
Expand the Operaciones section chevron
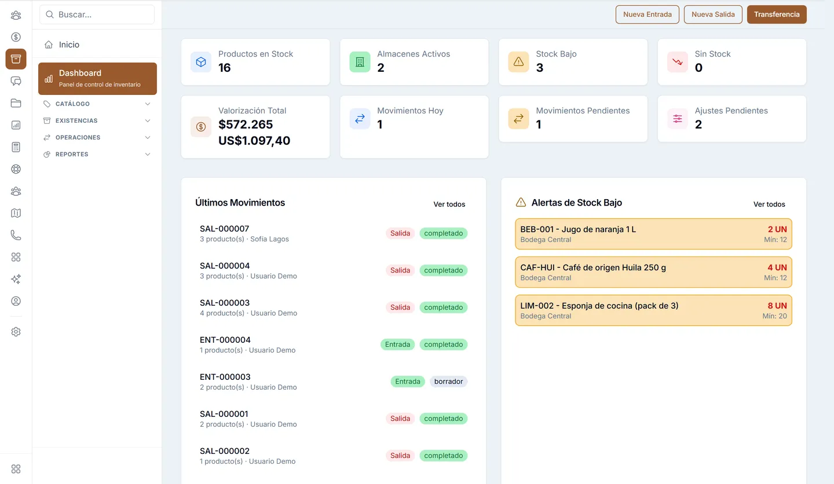[x=148, y=138]
